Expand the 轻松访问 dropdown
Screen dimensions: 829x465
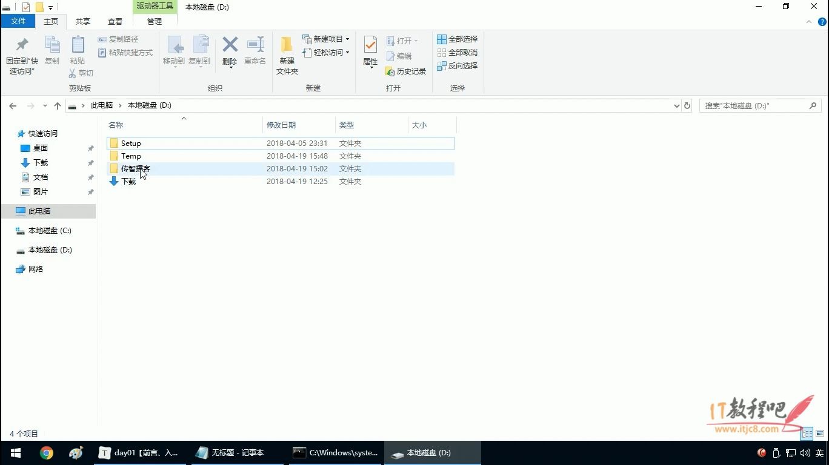click(x=326, y=52)
